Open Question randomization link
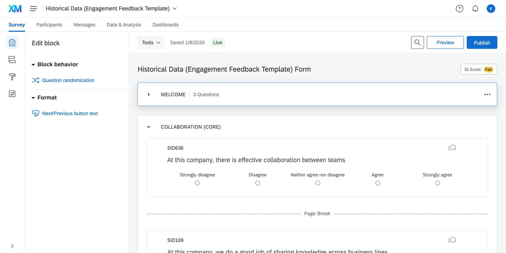Screen dimensions: 506x253 tap(68, 80)
